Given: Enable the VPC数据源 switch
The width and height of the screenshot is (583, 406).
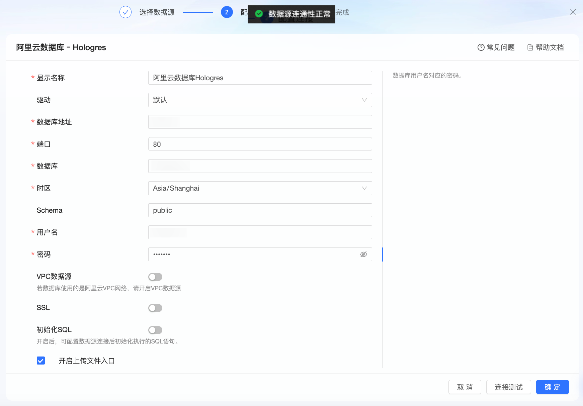Looking at the screenshot, I should (x=155, y=277).
